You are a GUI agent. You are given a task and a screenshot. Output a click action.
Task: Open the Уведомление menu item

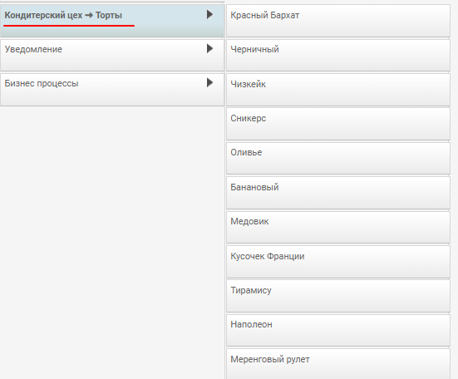click(x=112, y=55)
